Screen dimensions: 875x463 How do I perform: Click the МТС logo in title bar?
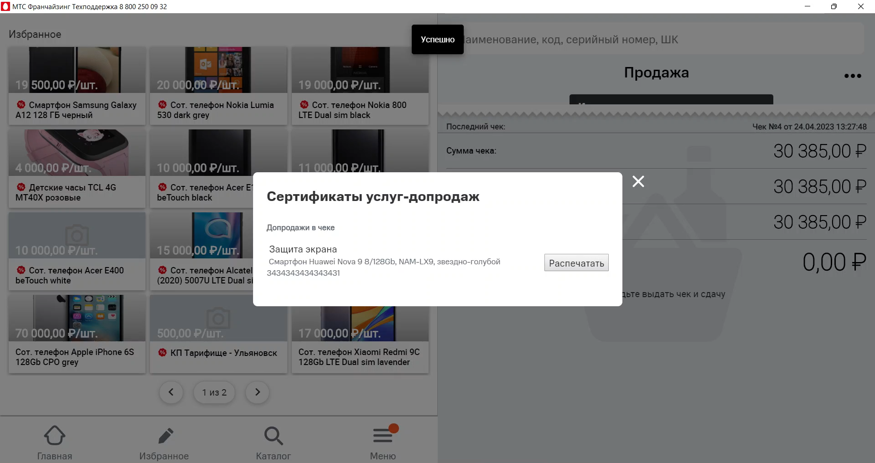[5, 6]
